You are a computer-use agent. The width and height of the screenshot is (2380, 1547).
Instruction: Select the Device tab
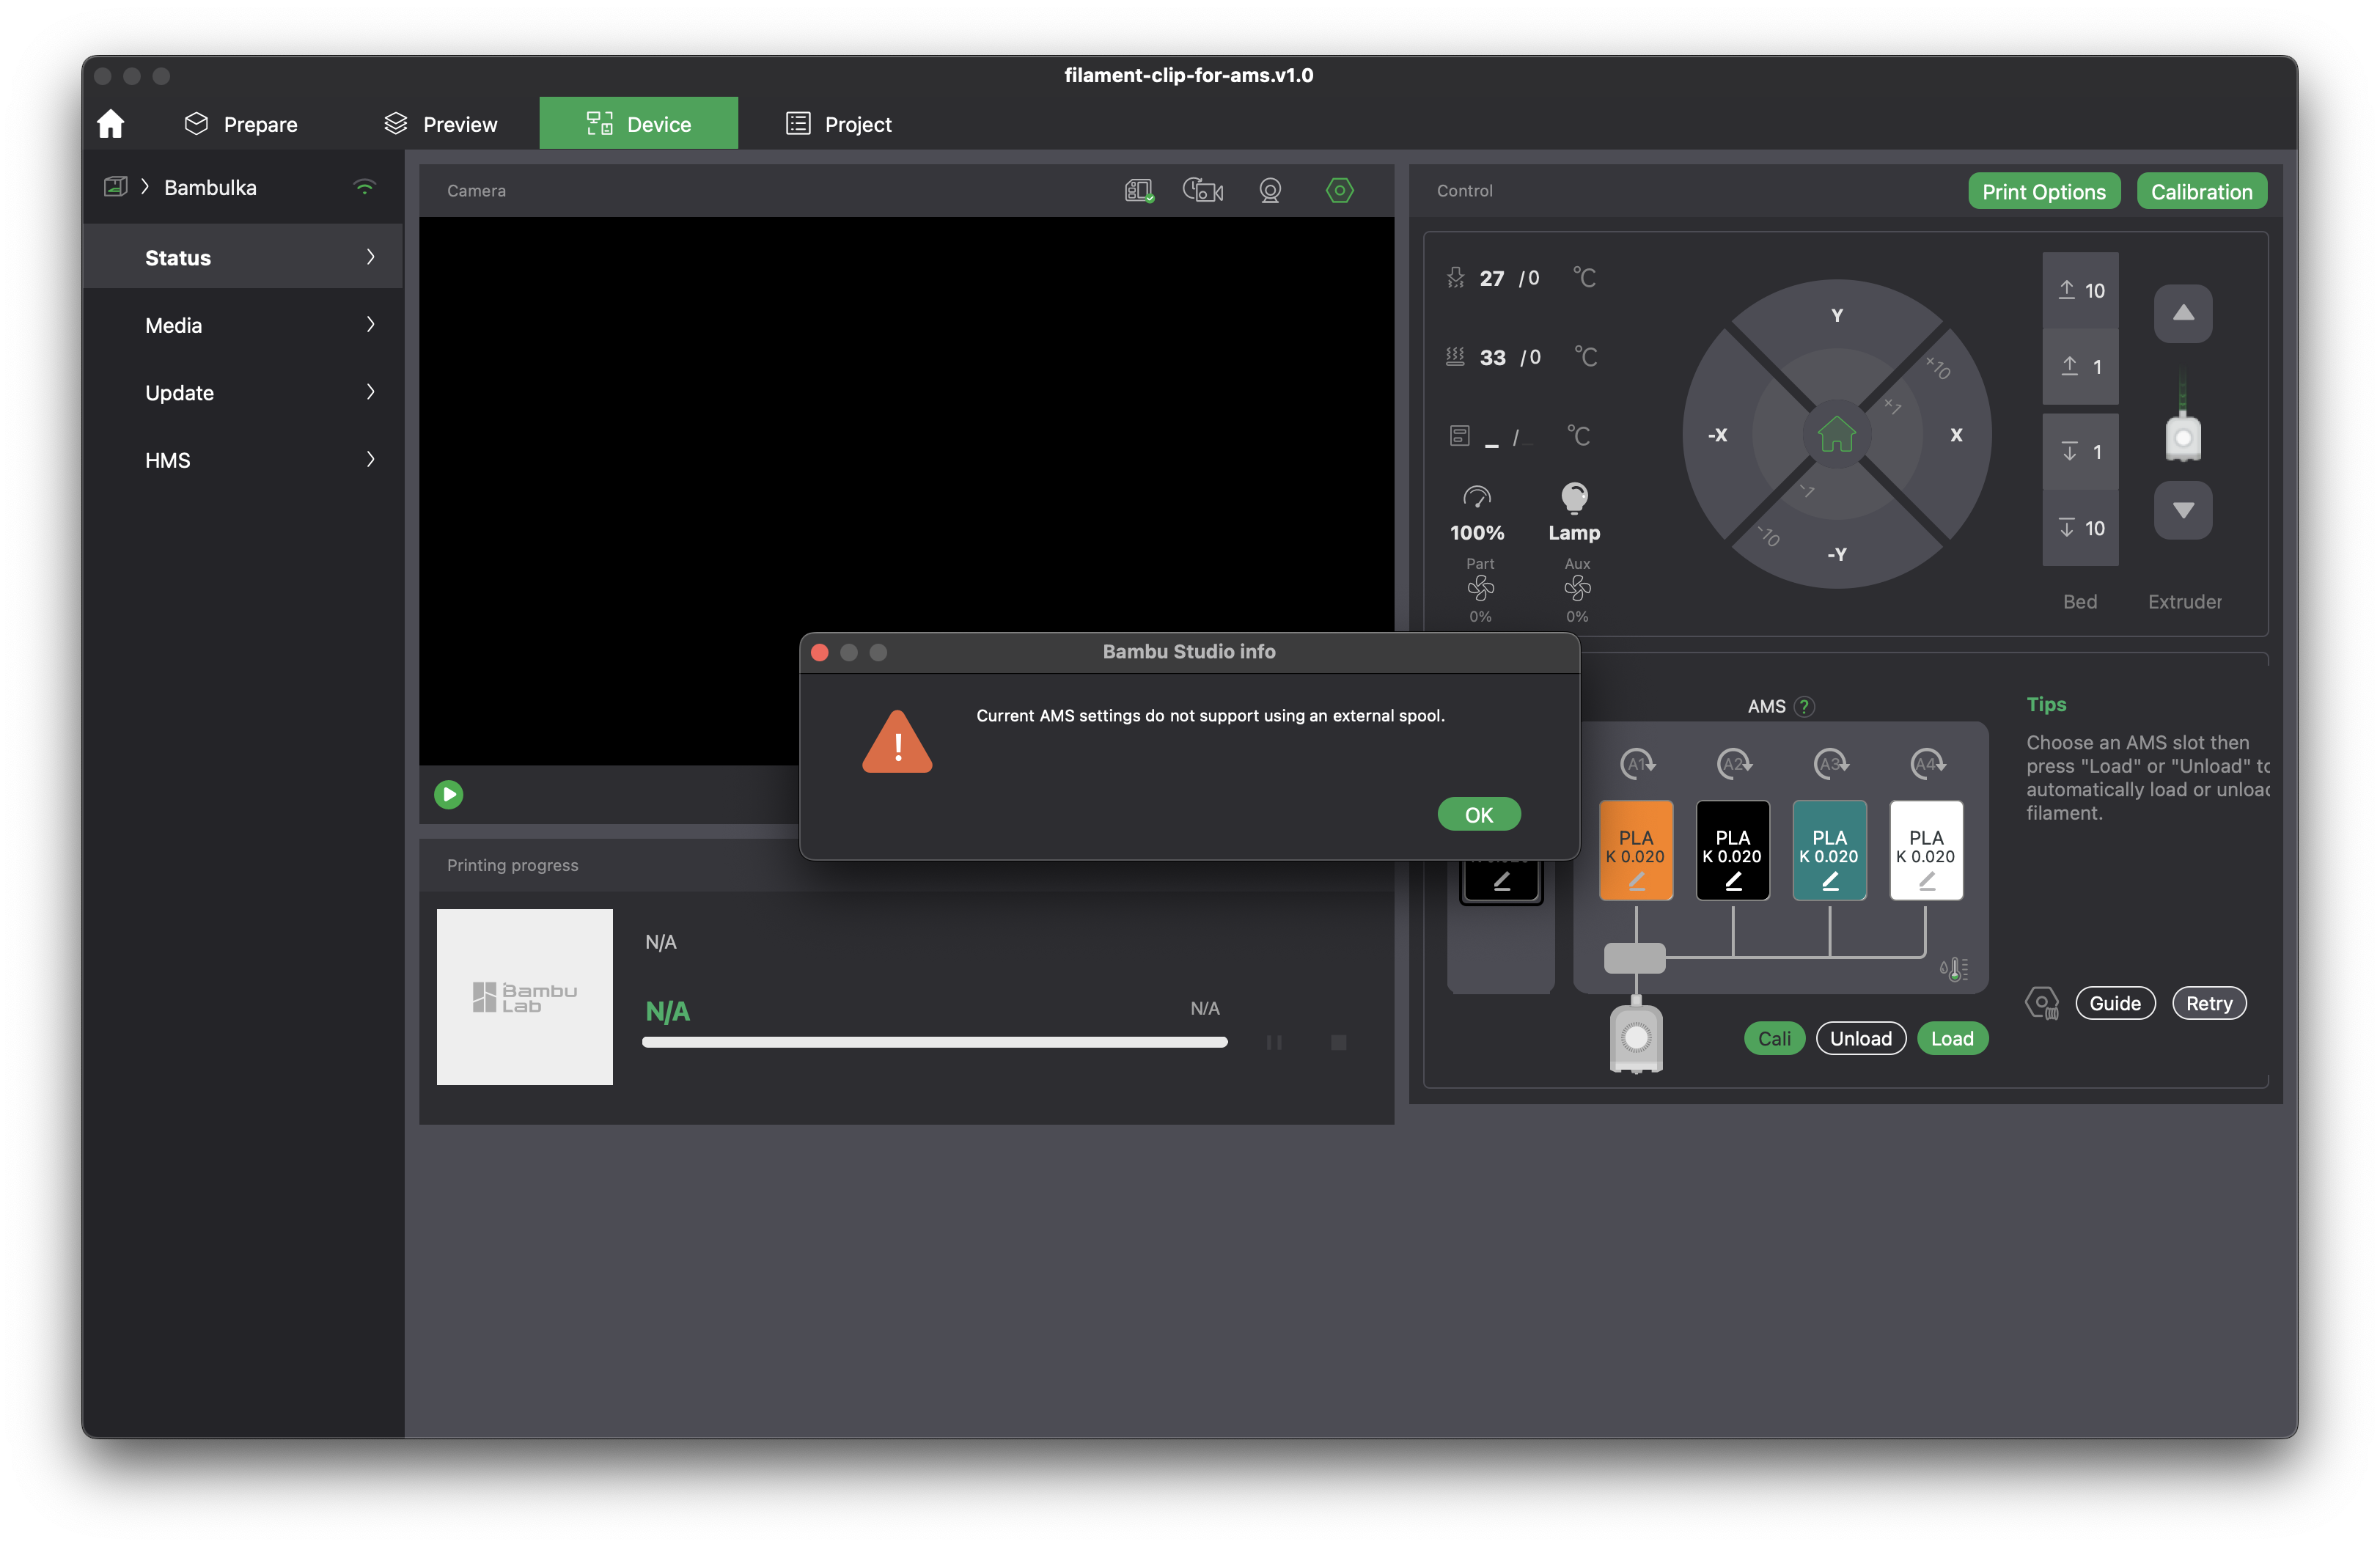pyautogui.click(x=638, y=123)
